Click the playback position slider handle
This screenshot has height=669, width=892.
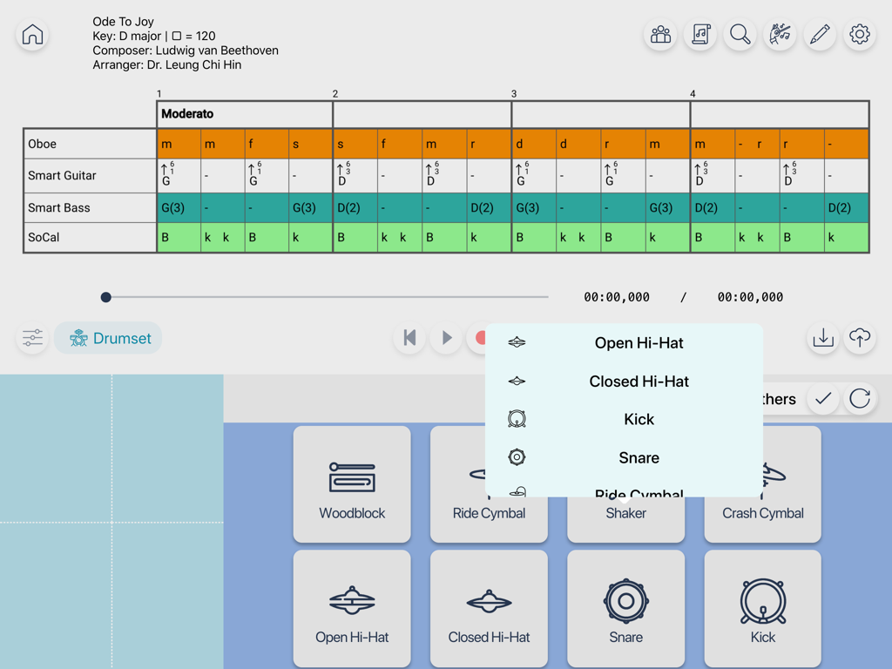(106, 297)
